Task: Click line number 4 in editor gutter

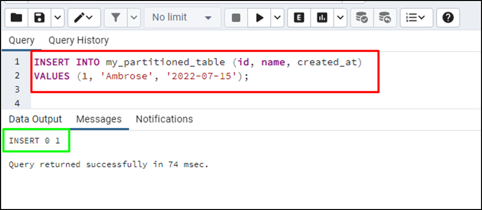Action: click(x=17, y=103)
